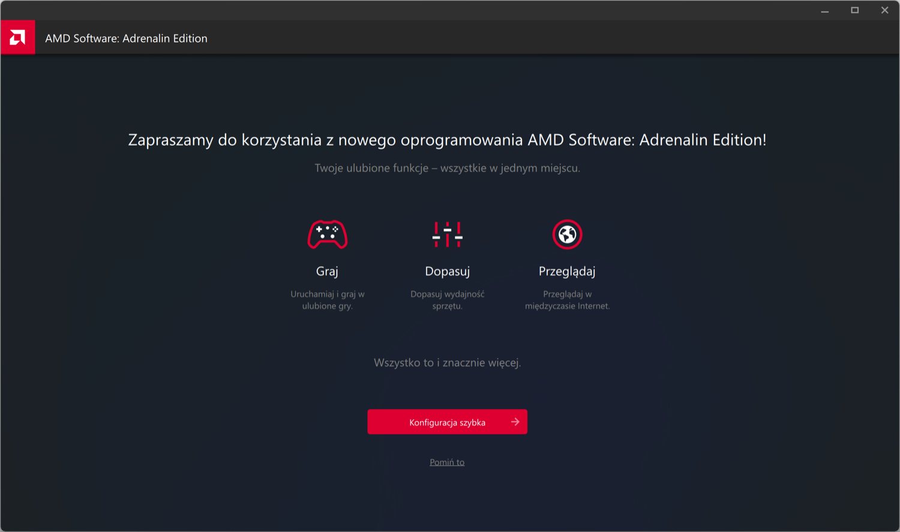Click the Graj gamepad icon
The height and width of the screenshot is (532, 900).
coord(328,235)
